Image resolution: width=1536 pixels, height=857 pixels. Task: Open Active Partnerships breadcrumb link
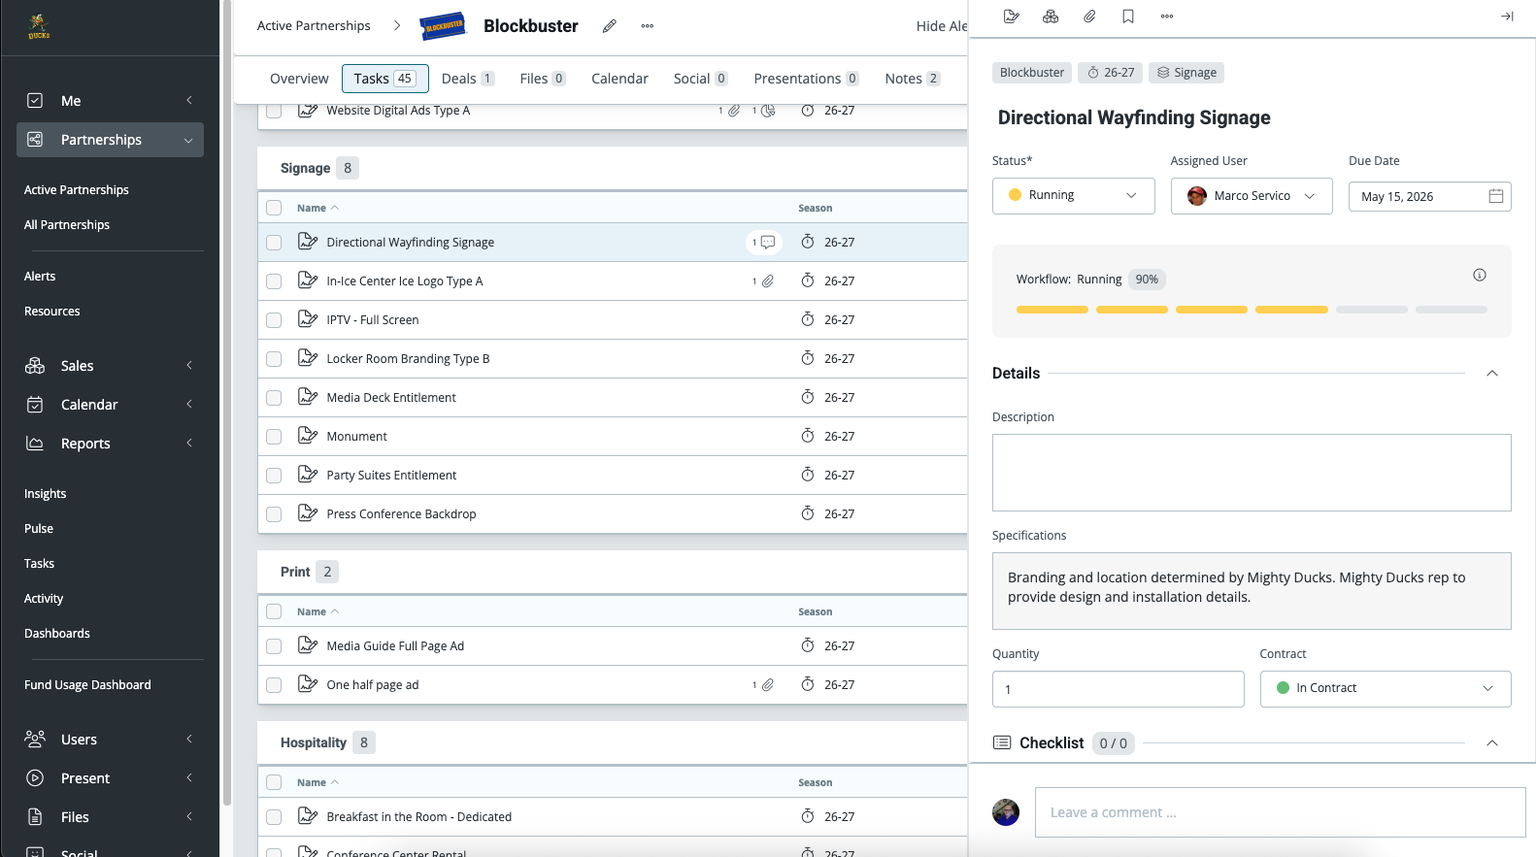point(314,26)
